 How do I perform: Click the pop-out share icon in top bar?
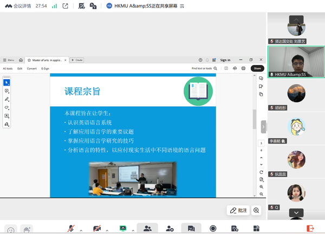pos(65,6)
